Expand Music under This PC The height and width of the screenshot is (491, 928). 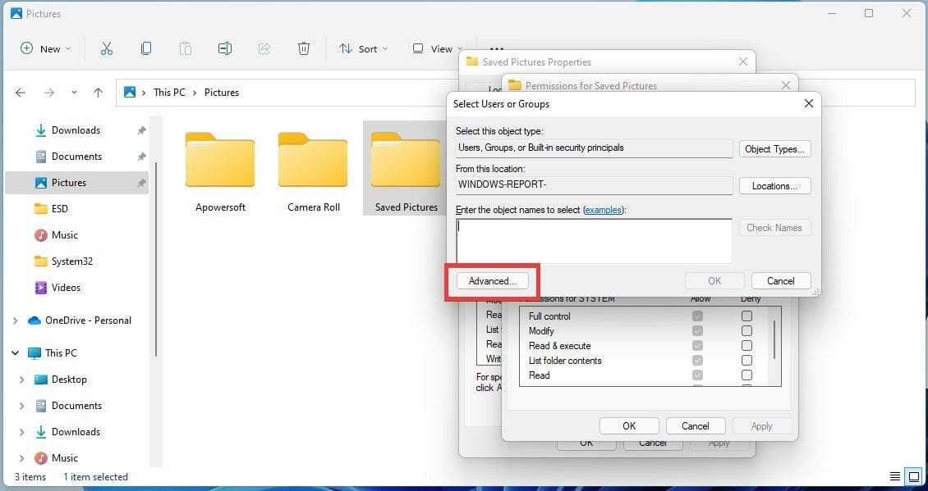click(x=22, y=458)
